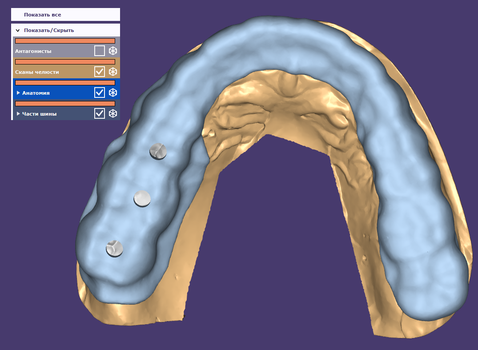
Task: Click the middle gray pin on the splint
Action: pos(142,199)
